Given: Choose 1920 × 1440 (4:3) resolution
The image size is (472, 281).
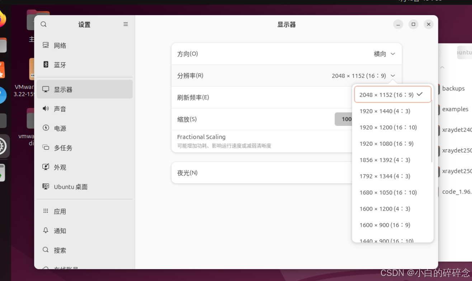Looking at the screenshot, I should pos(392,111).
